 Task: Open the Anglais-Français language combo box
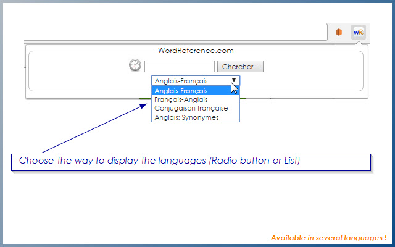(196, 81)
